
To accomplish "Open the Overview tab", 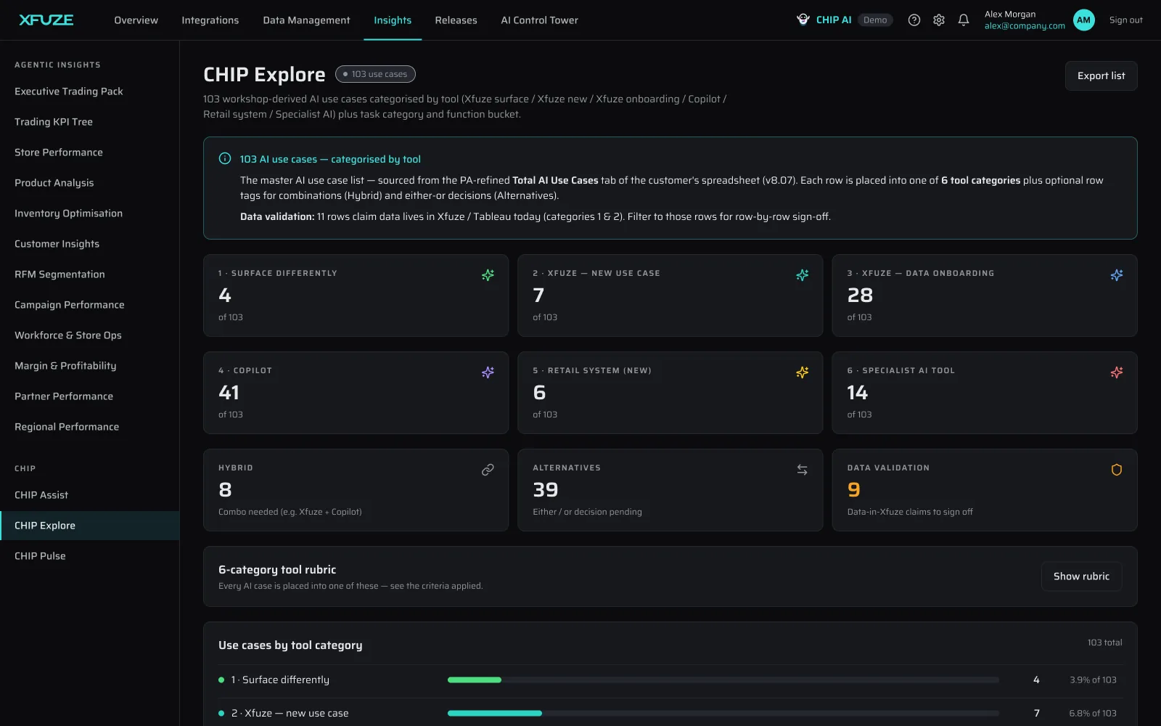I will (x=136, y=20).
